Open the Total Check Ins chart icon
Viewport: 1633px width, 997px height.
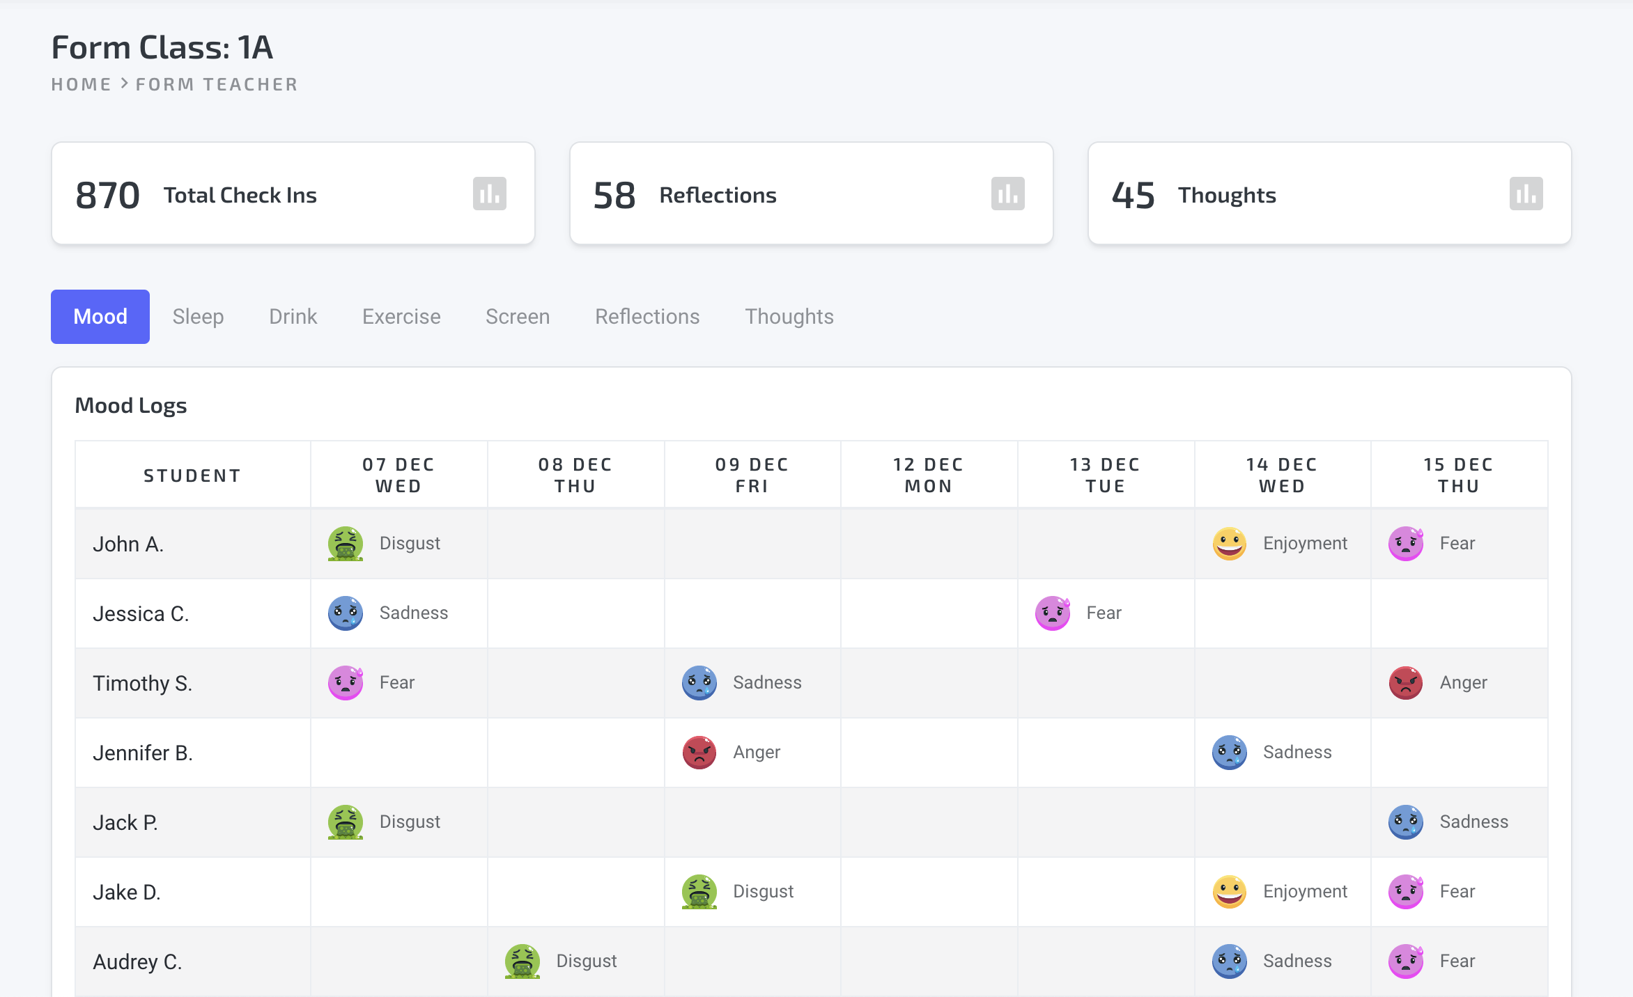pos(490,194)
